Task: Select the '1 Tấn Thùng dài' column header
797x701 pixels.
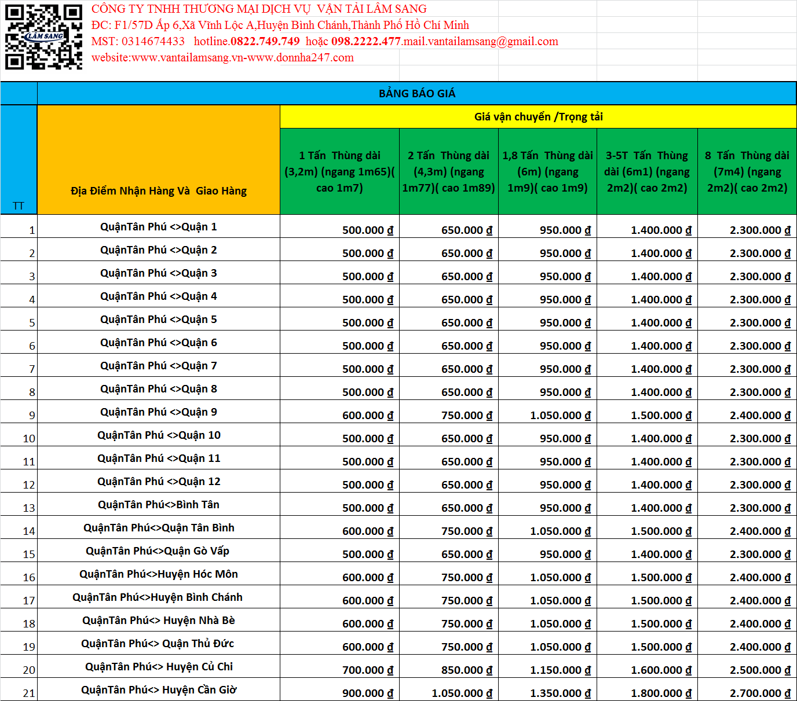Action: (339, 171)
